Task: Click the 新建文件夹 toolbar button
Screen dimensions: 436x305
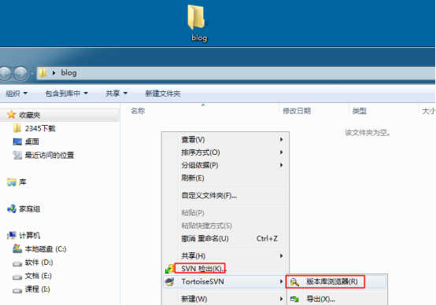Action: pos(163,94)
